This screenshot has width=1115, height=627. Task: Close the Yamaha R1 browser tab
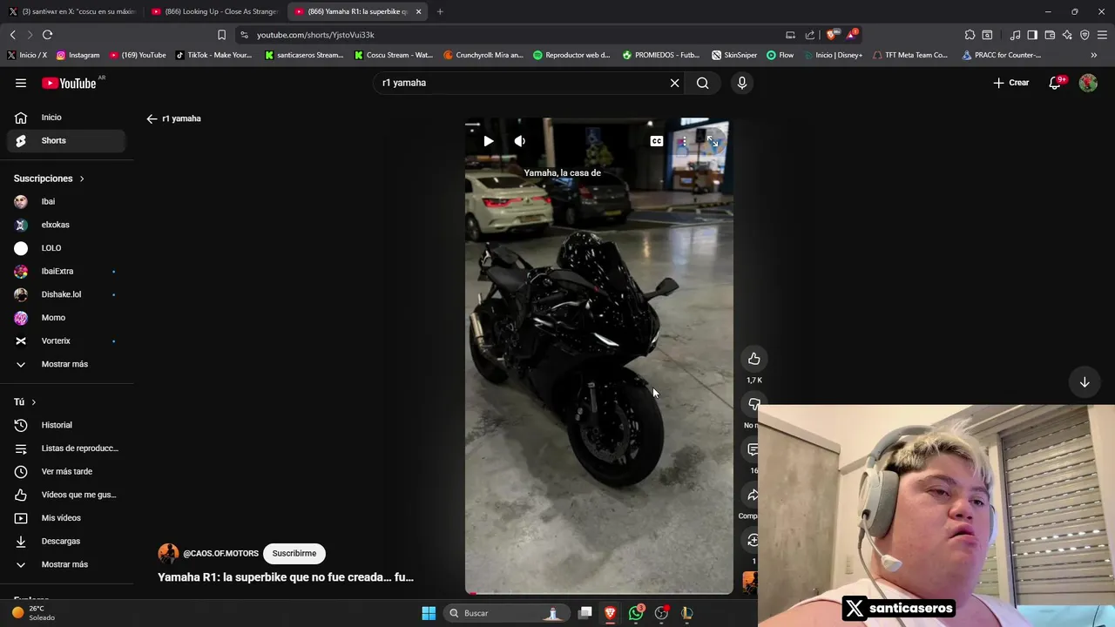419,11
